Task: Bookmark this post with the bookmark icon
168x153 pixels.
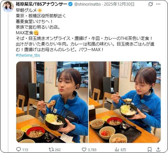Action: click(x=150, y=149)
